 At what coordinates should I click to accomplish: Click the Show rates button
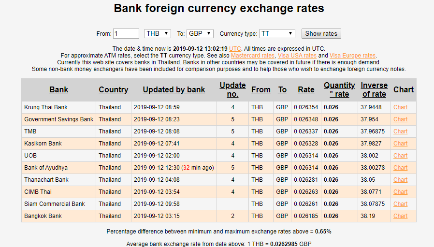pos(321,34)
